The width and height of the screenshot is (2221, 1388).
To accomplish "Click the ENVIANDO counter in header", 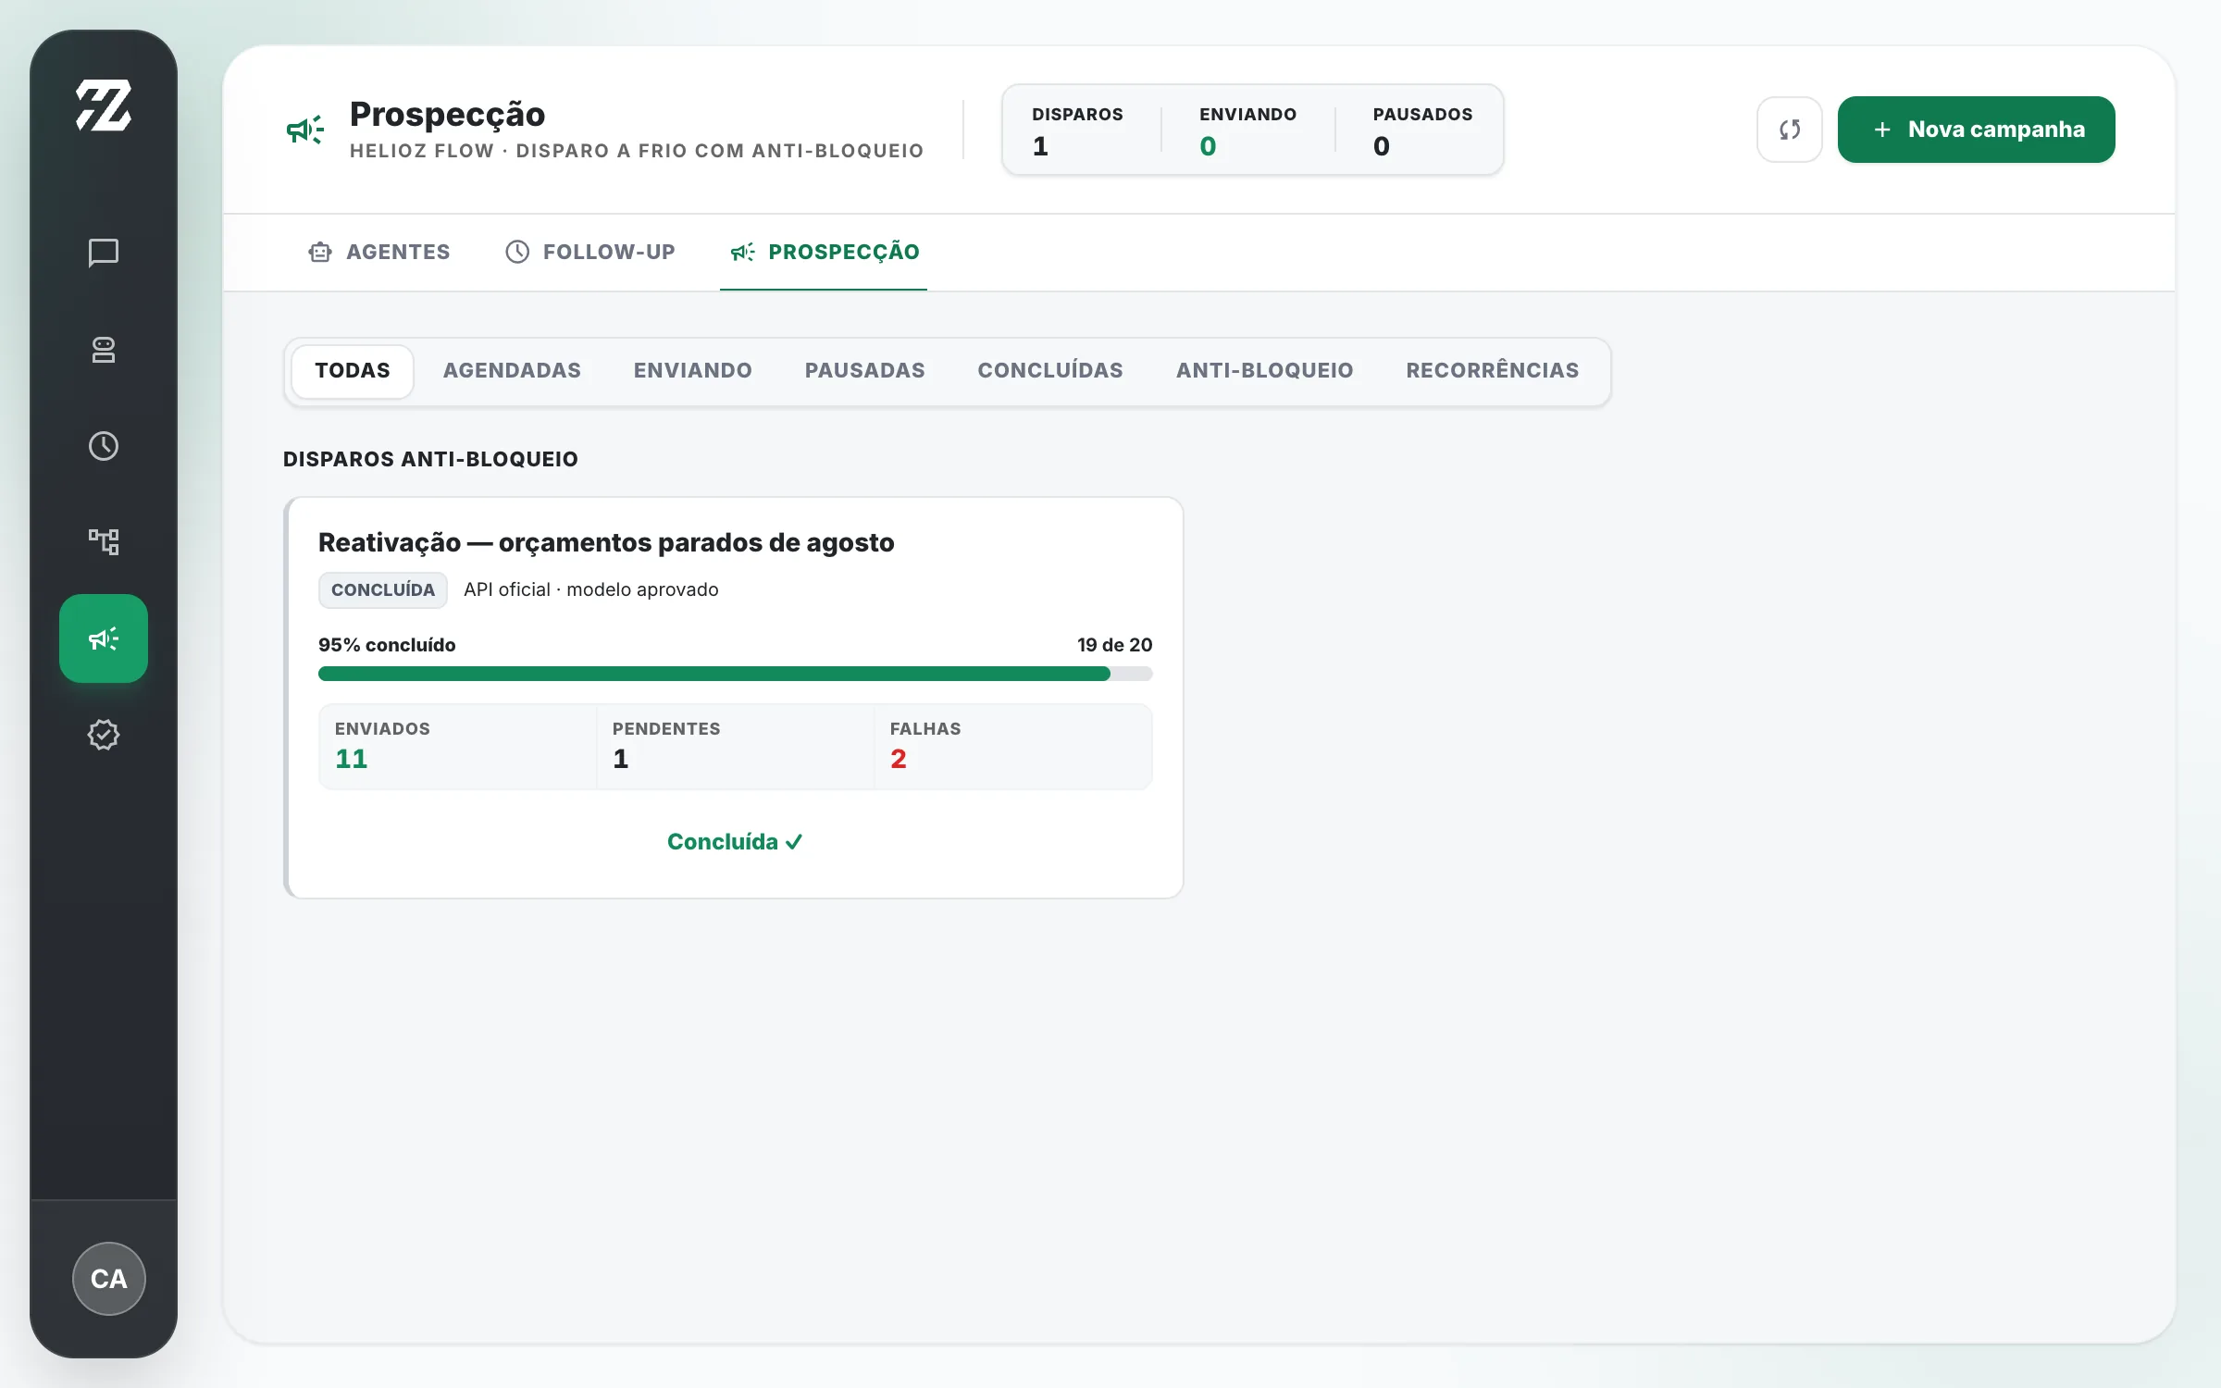I will pos(1247,130).
